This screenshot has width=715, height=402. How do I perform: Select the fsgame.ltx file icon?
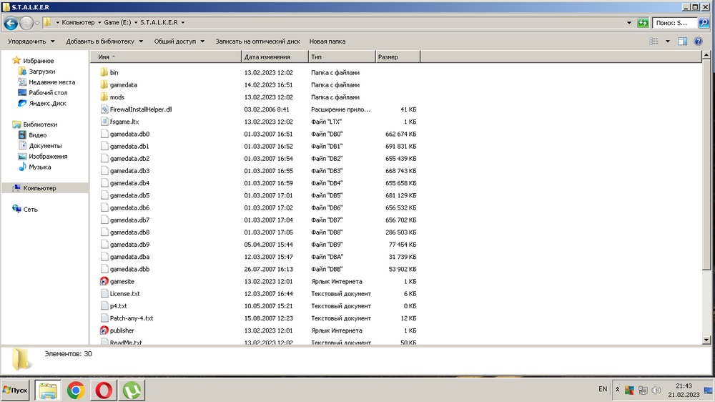pyautogui.click(x=104, y=122)
